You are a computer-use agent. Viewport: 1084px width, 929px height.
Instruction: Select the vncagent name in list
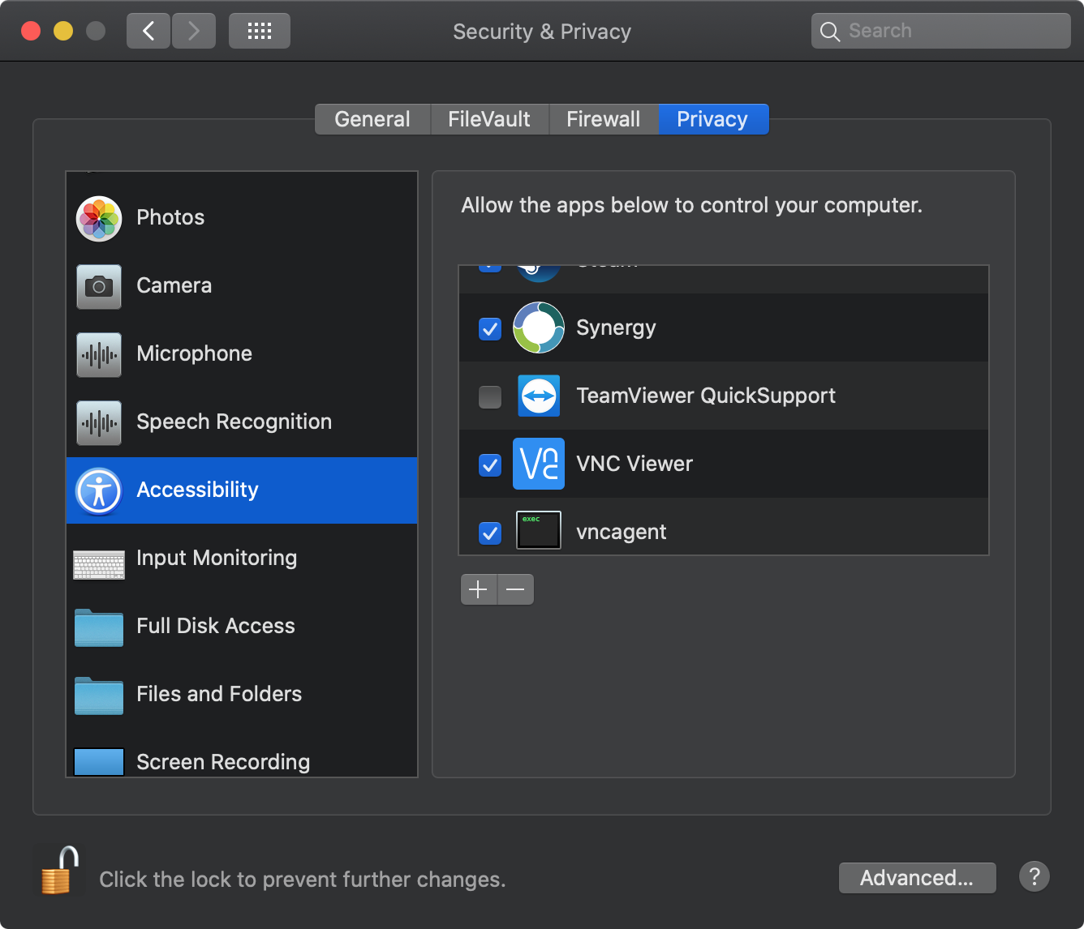click(622, 532)
